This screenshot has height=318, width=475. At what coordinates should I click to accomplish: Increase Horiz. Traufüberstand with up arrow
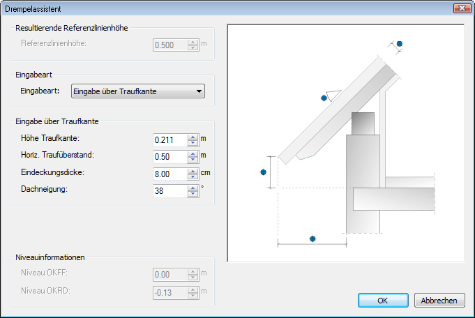(193, 154)
